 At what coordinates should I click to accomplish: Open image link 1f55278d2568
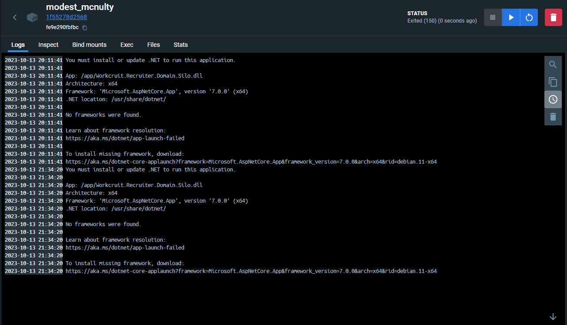66,17
